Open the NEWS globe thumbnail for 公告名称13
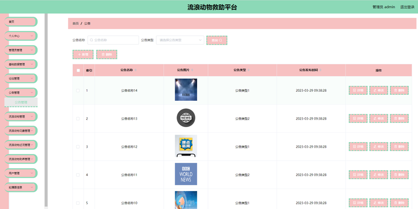The height and width of the screenshot is (209, 418). [x=186, y=118]
